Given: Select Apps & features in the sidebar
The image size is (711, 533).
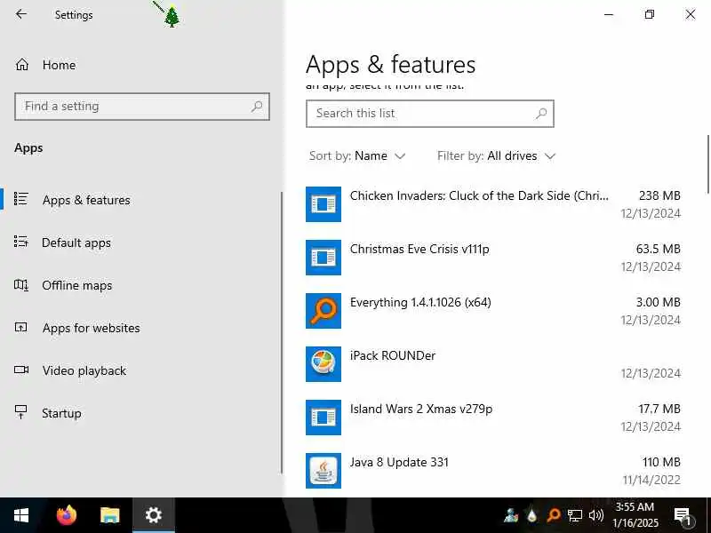Looking at the screenshot, I should 86,200.
